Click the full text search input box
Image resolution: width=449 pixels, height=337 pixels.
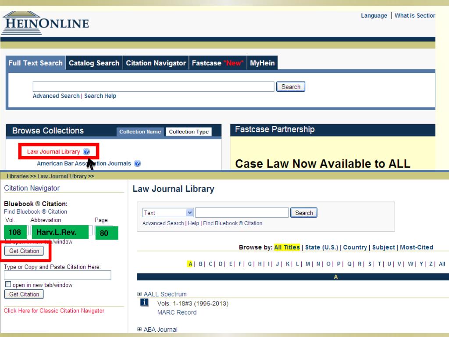pos(153,86)
